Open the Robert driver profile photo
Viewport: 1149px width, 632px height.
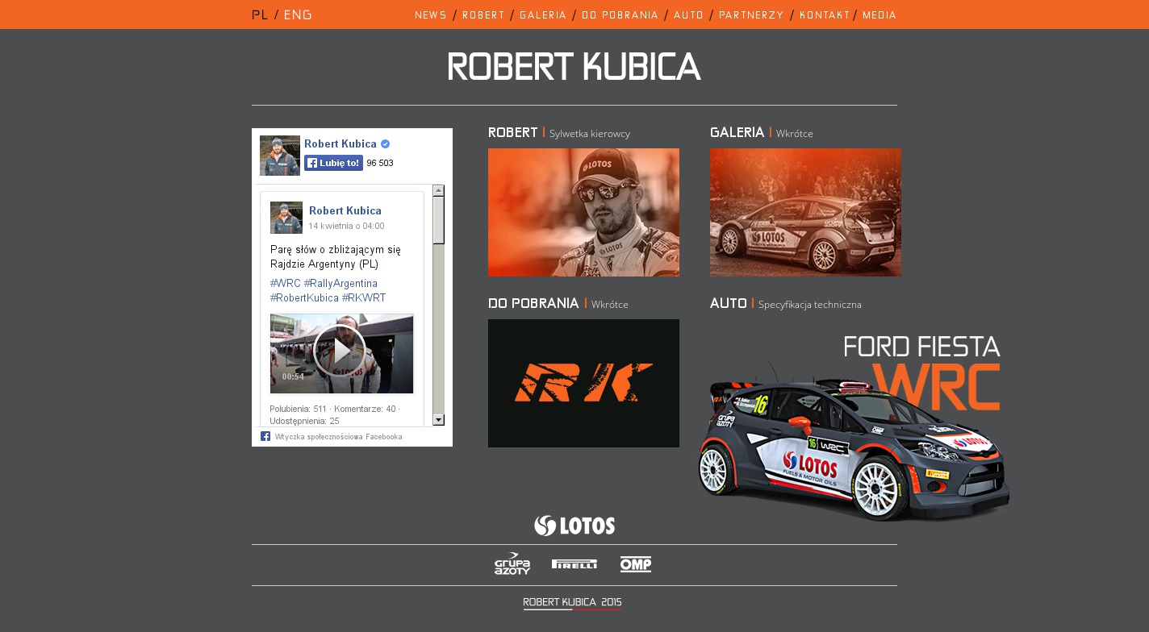(583, 212)
